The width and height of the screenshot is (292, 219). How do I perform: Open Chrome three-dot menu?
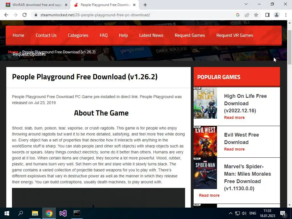[x=286, y=15]
